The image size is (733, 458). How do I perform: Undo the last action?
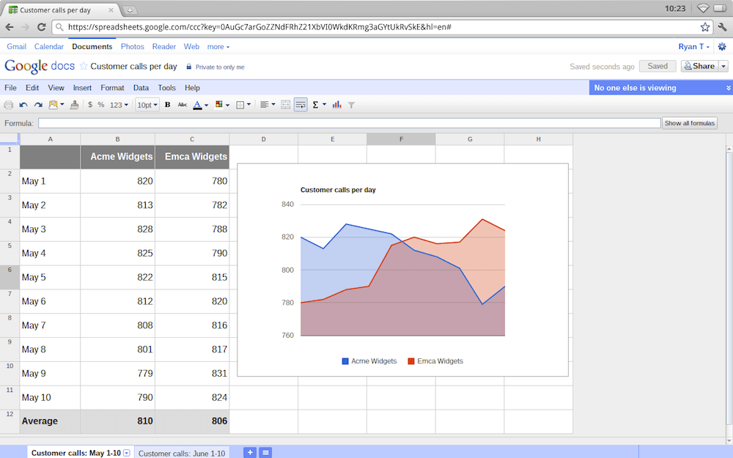click(x=23, y=105)
